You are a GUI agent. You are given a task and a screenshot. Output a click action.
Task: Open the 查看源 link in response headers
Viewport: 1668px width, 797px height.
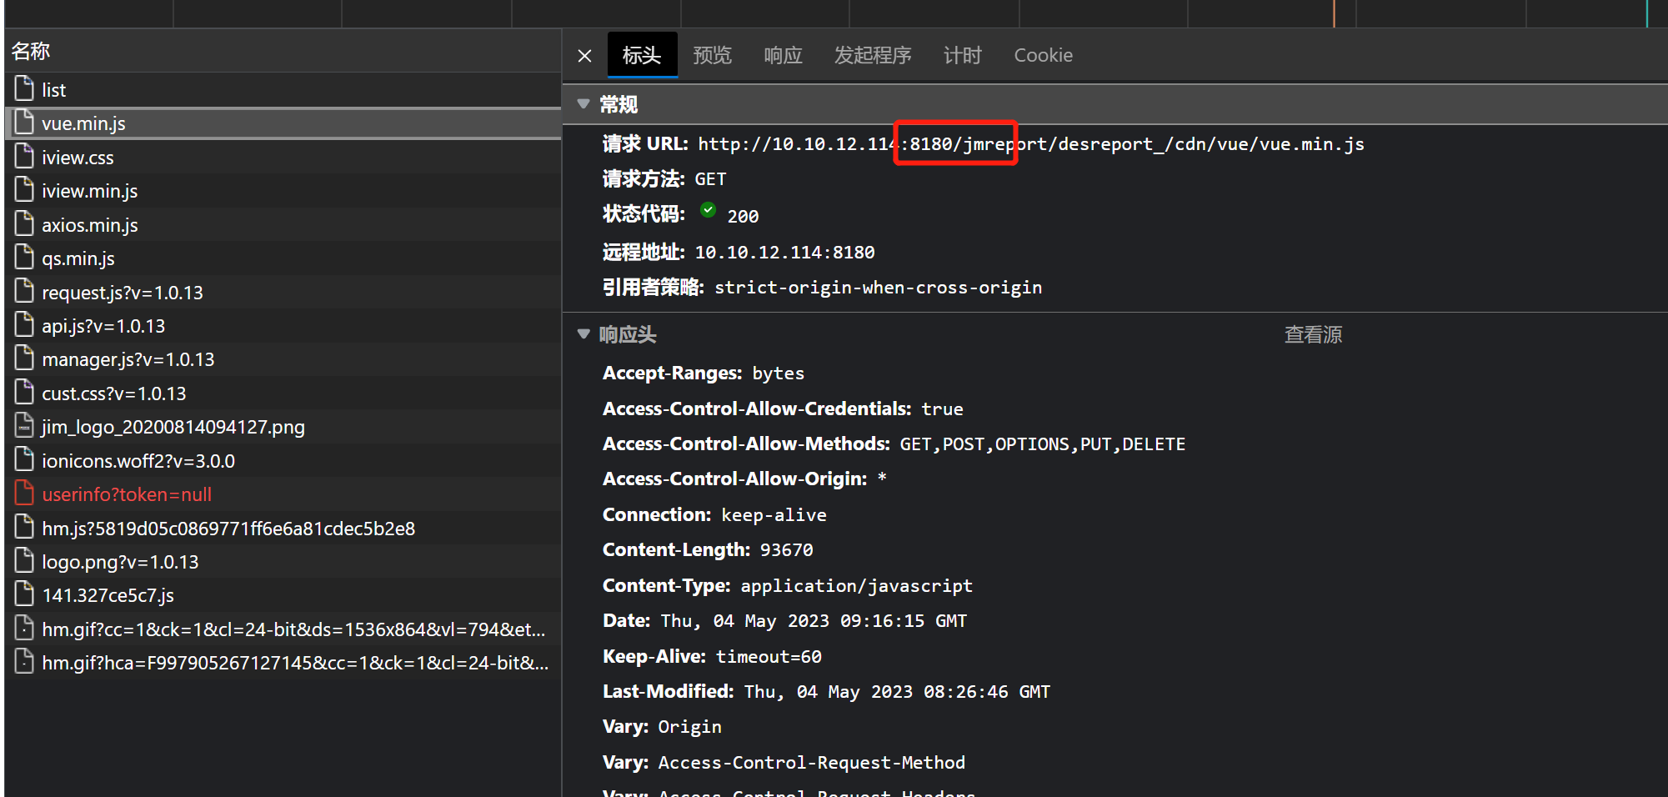click(x=1313, y=333)
